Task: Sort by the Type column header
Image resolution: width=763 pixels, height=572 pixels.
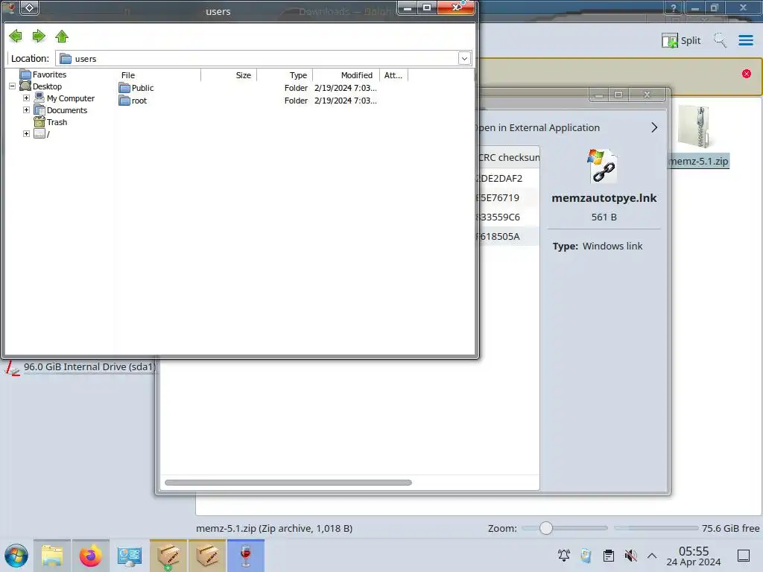Action: (x=285, y=75)
